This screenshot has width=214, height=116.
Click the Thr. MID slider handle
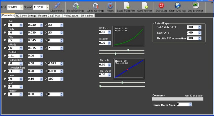tap(122, 83)
